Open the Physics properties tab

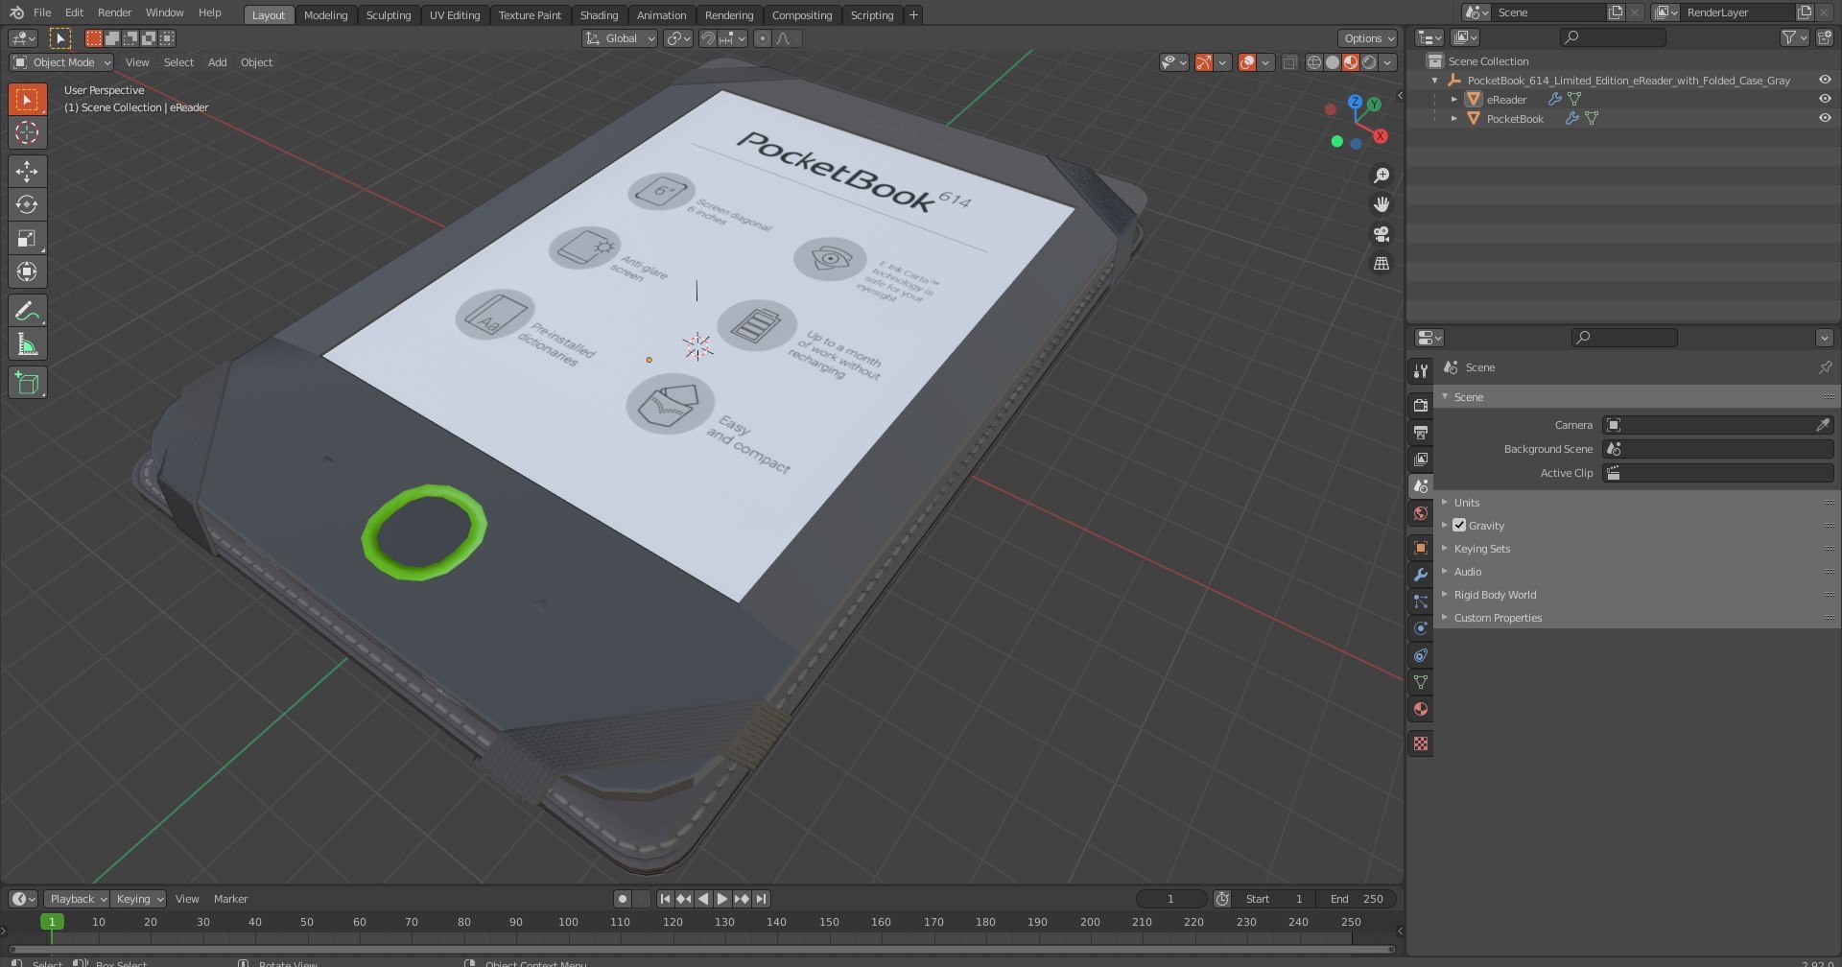coord(1421,628)
